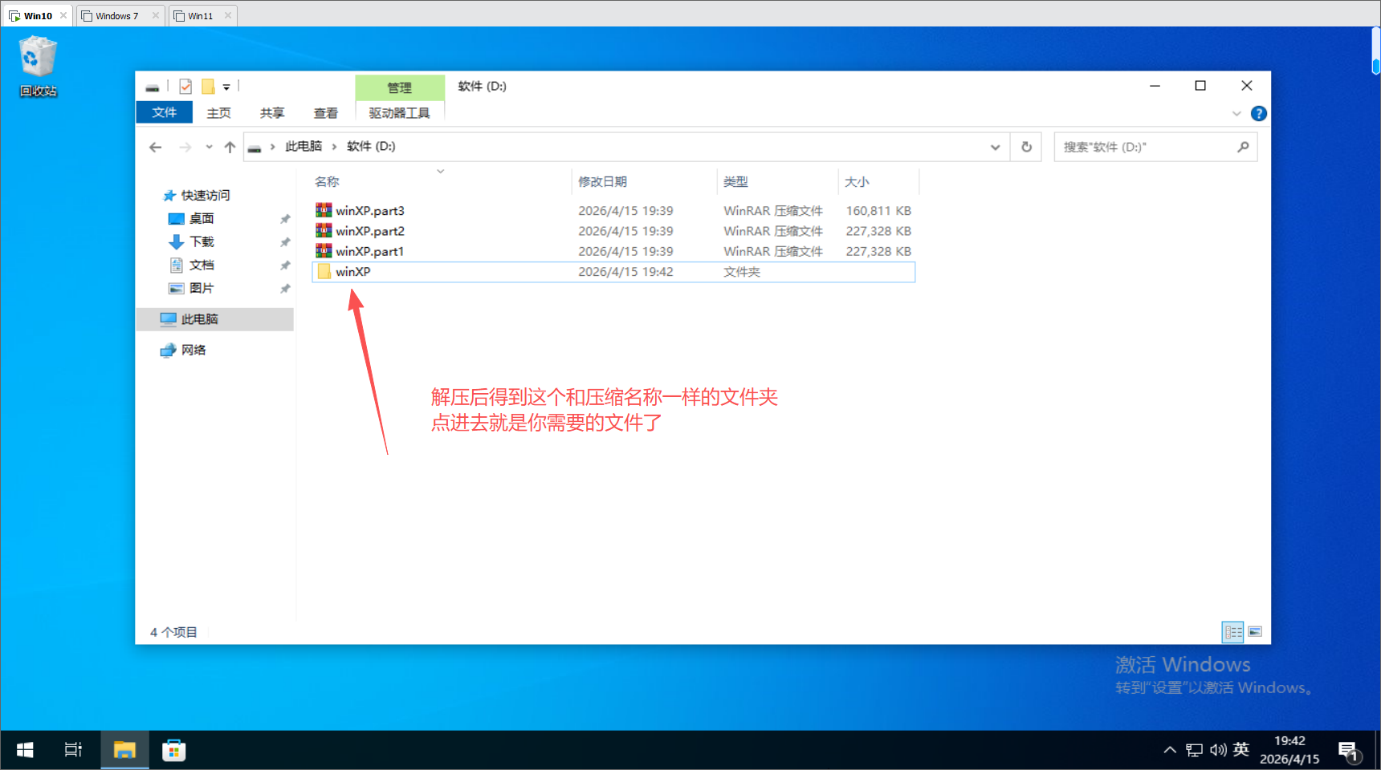Click File Explorer on the taskbar
The image size is (1381, 770).
[124, 750]
